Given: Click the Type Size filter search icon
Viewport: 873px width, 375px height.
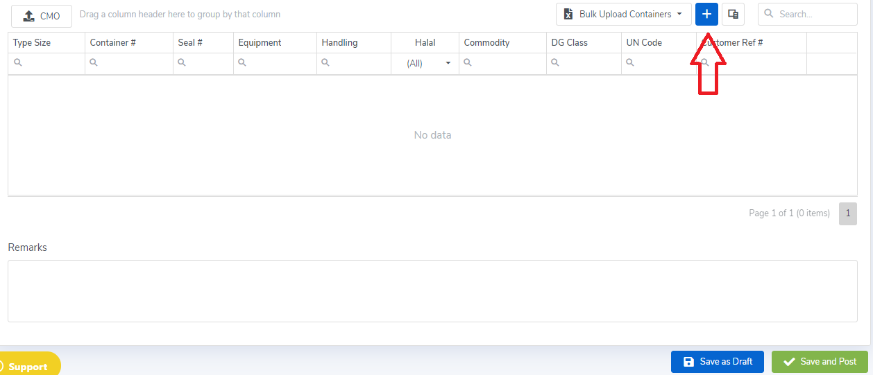Looking at the screenshot, I should pos(18,63).
